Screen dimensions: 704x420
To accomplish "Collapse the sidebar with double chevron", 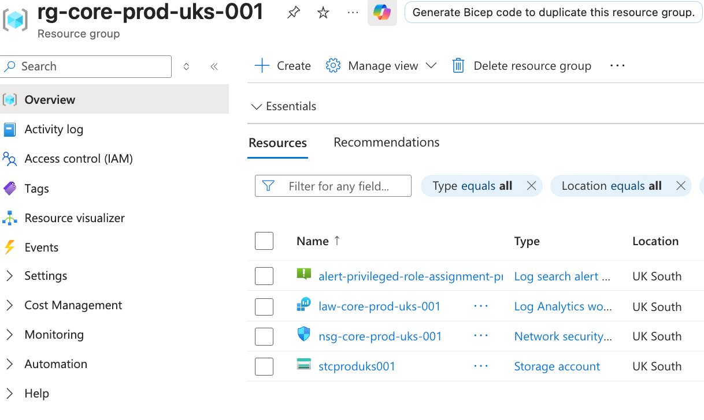I will [214, 66].
